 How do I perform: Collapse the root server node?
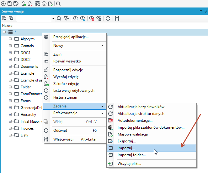(4, 32)
